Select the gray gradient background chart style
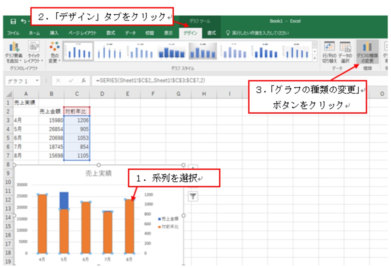The image size is (391, 268). [203, 52]
